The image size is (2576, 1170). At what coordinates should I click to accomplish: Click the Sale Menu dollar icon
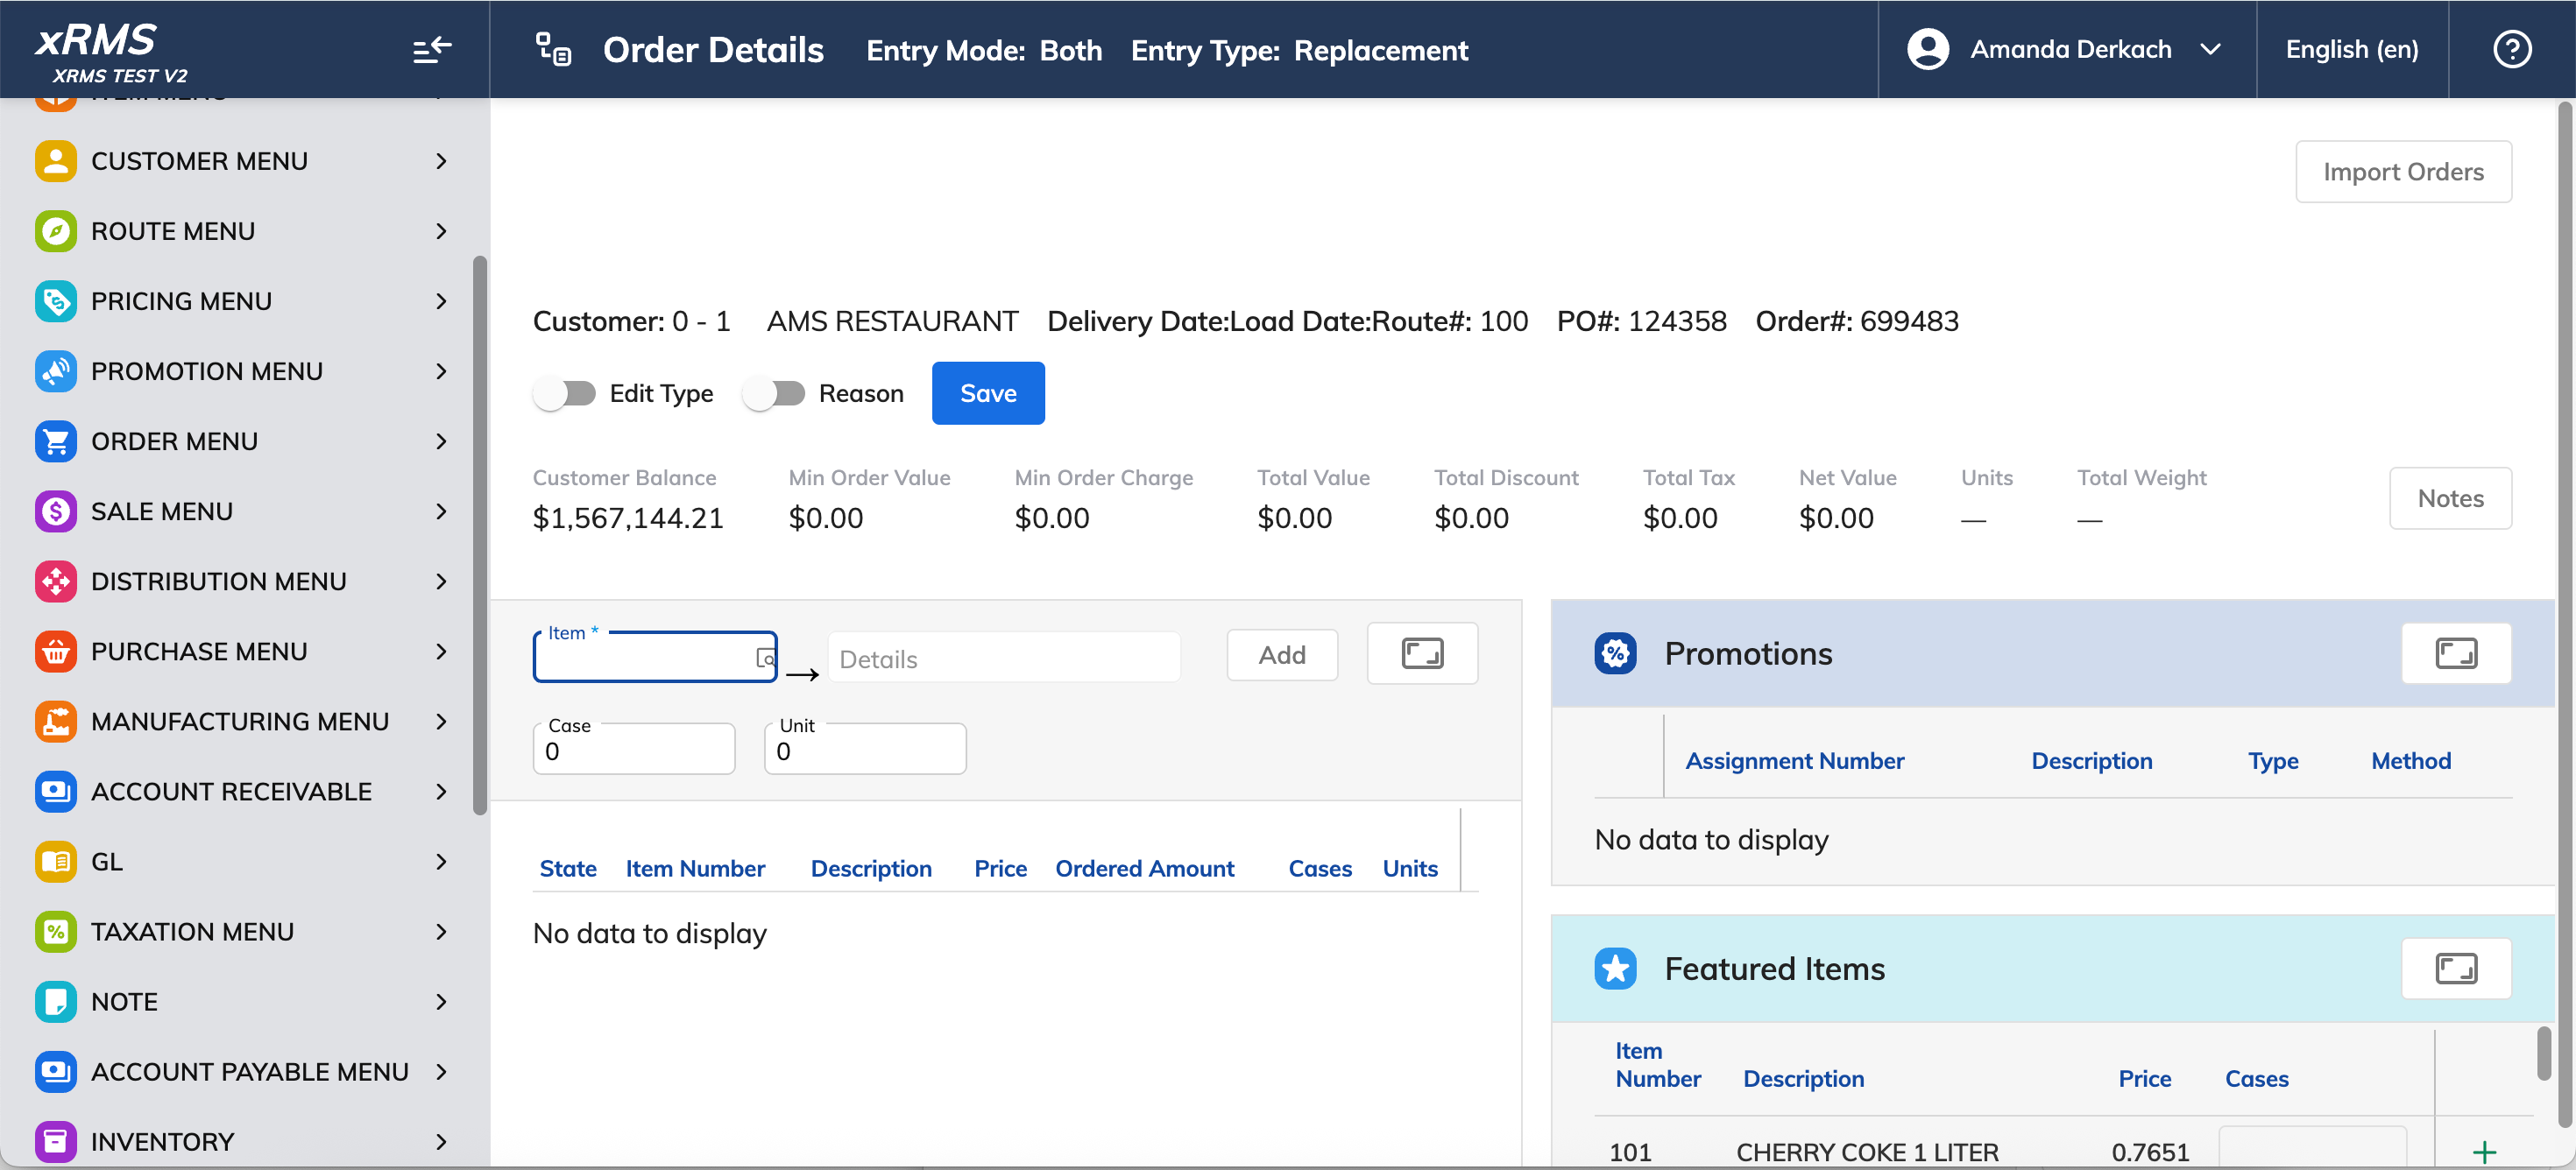56,511
